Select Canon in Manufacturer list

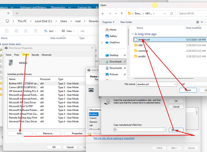[x=93, y=118]
